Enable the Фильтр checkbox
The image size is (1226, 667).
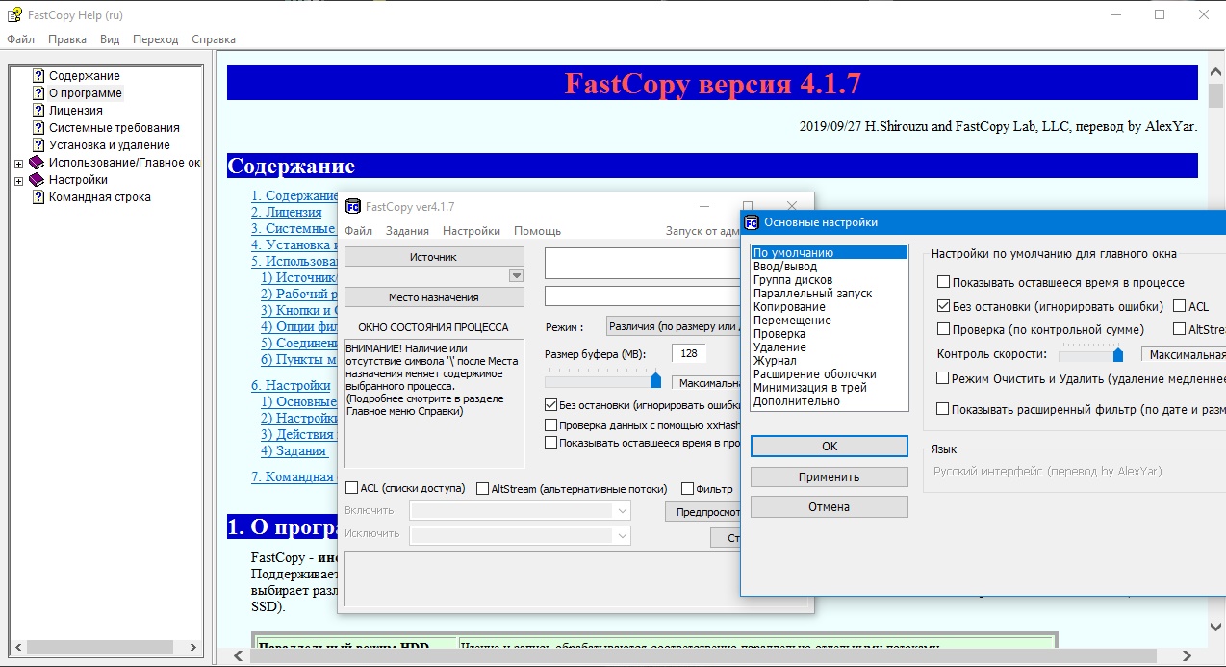coord(687,488)
